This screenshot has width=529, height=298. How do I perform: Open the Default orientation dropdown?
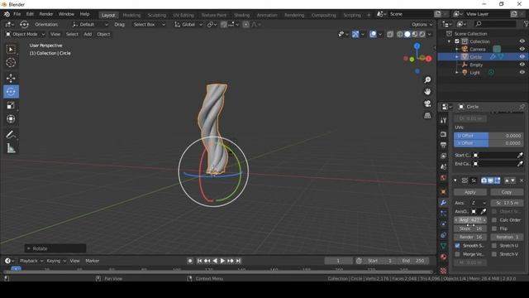(90, 24)
